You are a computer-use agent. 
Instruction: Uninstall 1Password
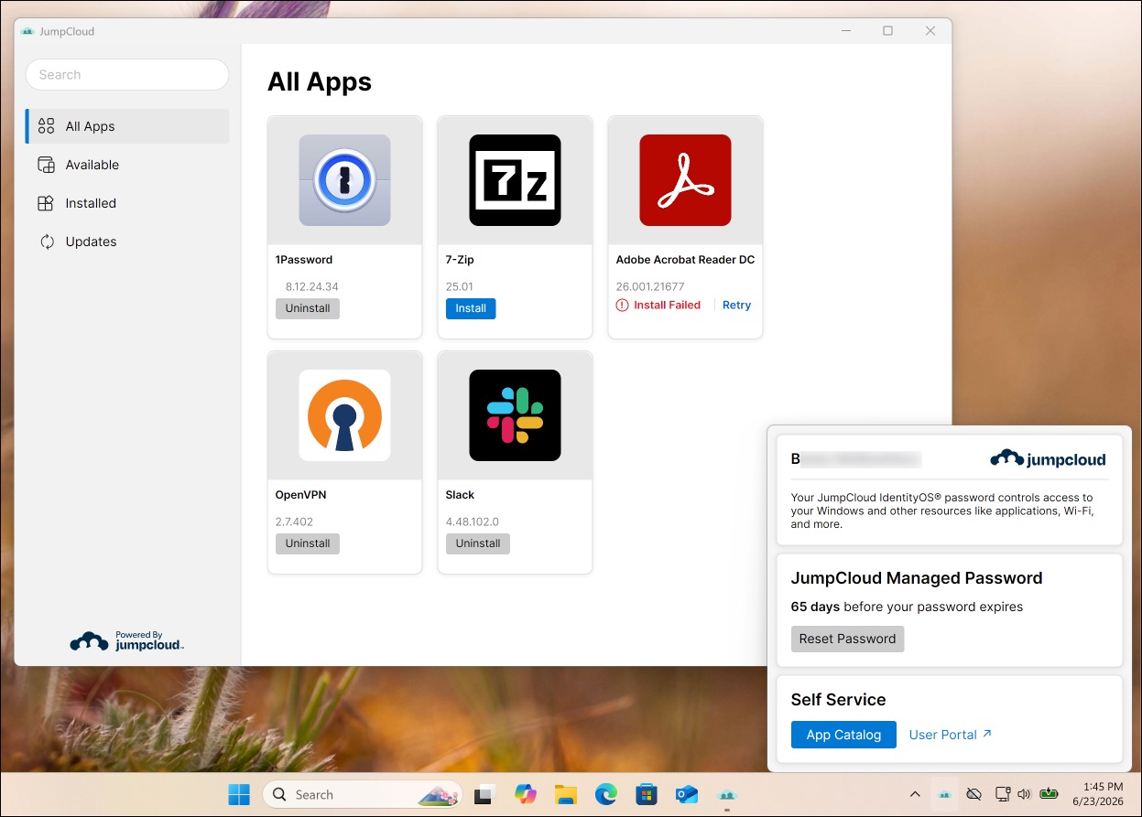click(x=308, y=308)
